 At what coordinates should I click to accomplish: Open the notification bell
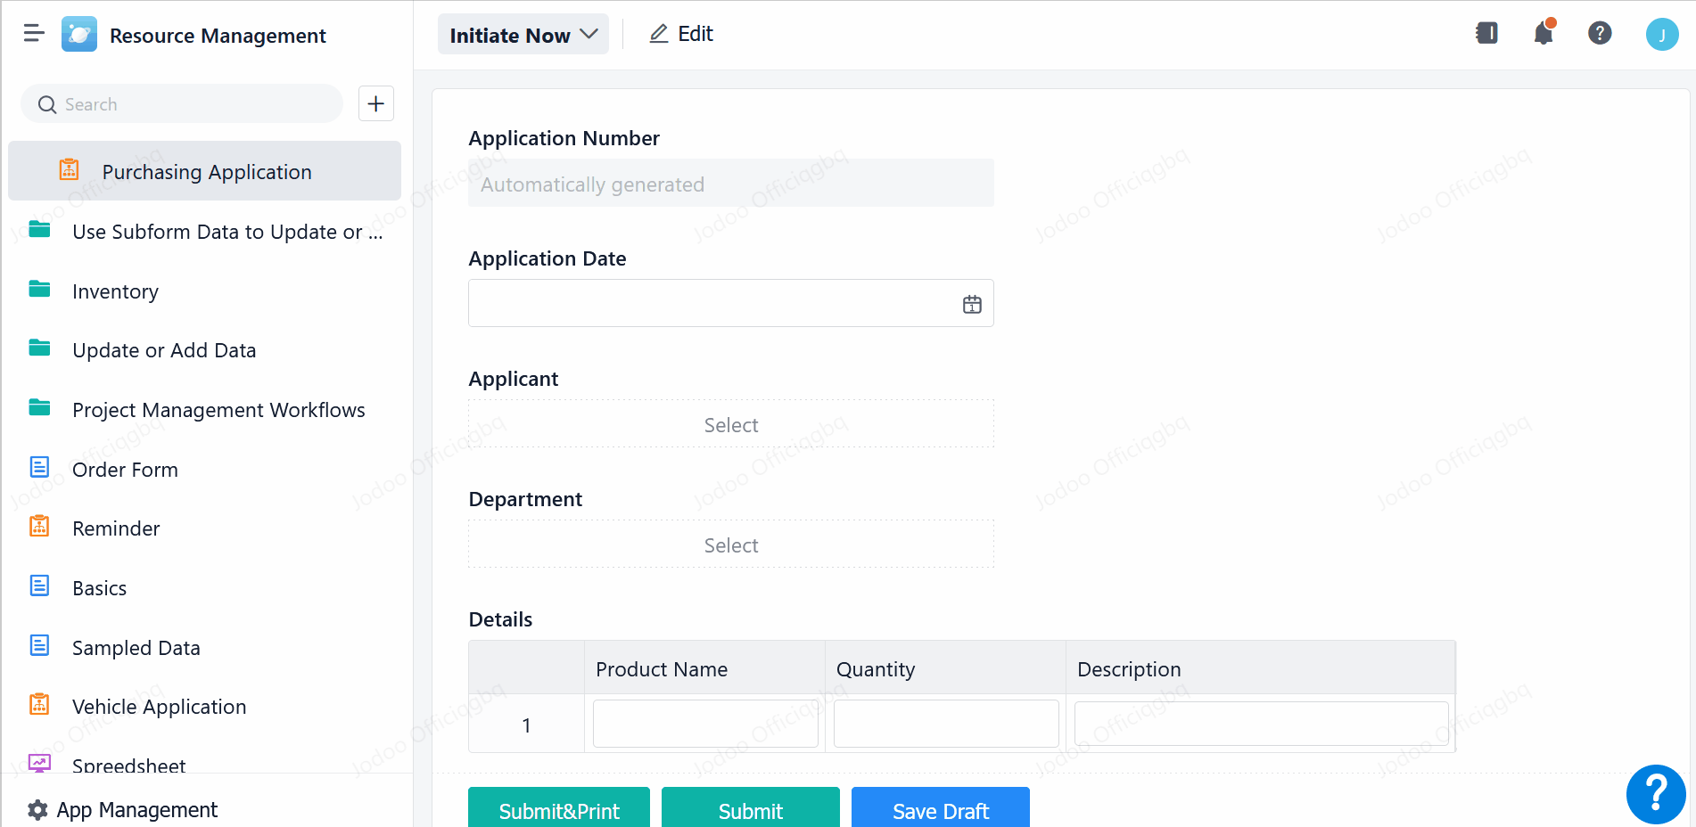click(x=1543, y=34)
